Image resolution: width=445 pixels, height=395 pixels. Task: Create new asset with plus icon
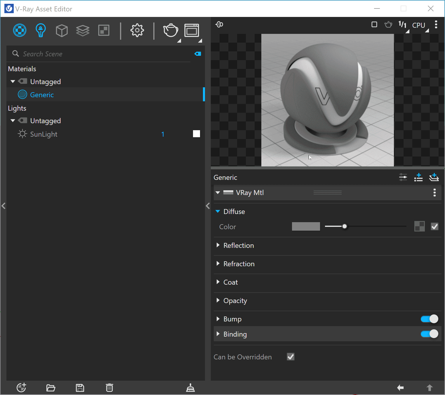pyautogui.click(x=21, y=388)
